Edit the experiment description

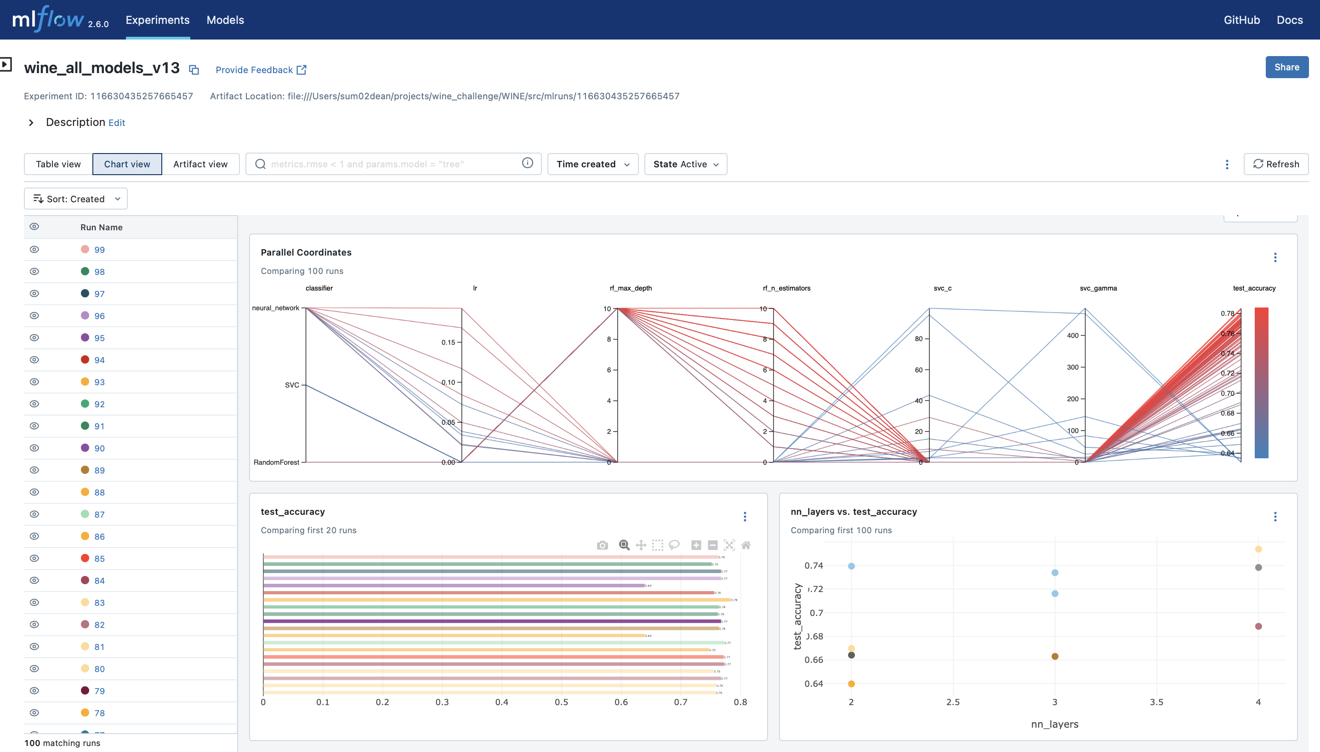tap(117, 123)
